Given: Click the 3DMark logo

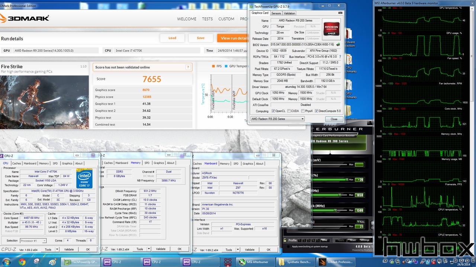Looking at the screenshot, I should [x=25, y=18].
